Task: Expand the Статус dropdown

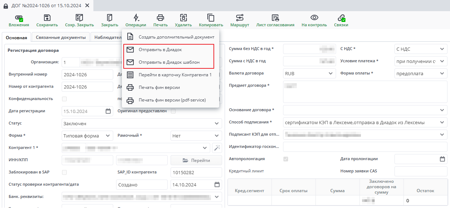Action: tap(216, 123)
